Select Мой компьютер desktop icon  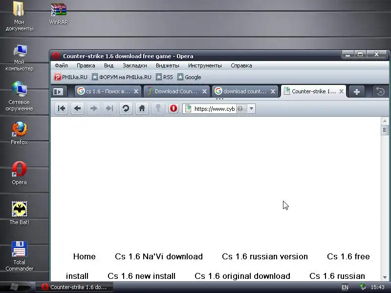(19, 58)
